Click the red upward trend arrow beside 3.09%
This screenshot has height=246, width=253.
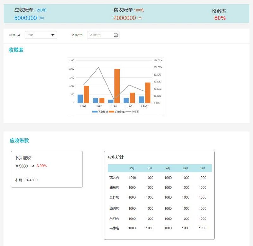coord(33,166)
